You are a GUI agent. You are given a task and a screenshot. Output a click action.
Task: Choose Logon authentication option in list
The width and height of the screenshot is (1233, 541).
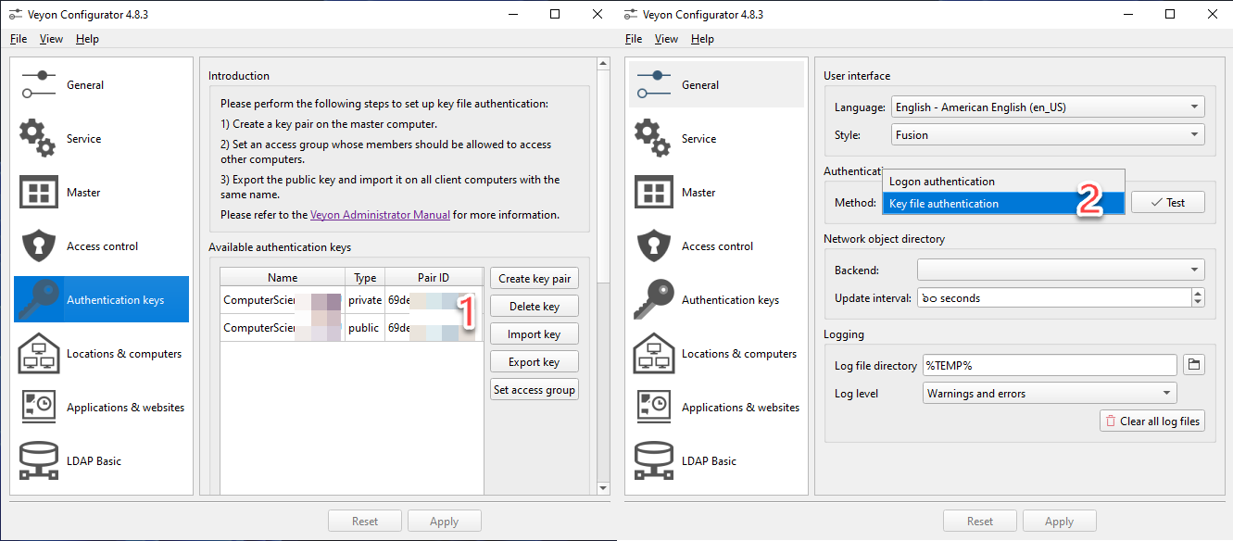[x=1003, y=182]
